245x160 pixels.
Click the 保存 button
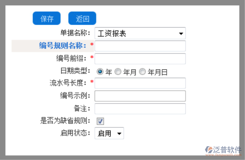47,18
